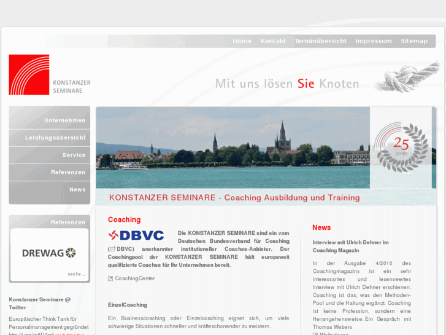Screen dimensions: 446x335
Task: Click the knot rope illustration
Action: pos(408,77)
